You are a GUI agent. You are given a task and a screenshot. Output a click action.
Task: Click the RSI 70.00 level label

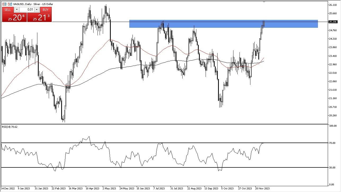332,143
